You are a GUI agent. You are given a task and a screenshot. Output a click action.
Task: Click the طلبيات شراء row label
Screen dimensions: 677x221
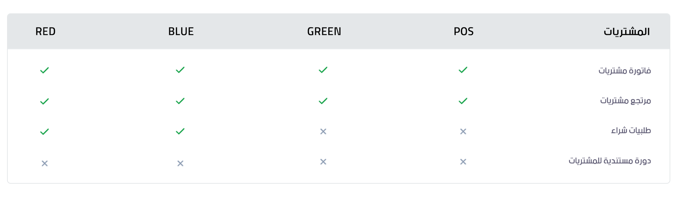(x=631, y=131)
